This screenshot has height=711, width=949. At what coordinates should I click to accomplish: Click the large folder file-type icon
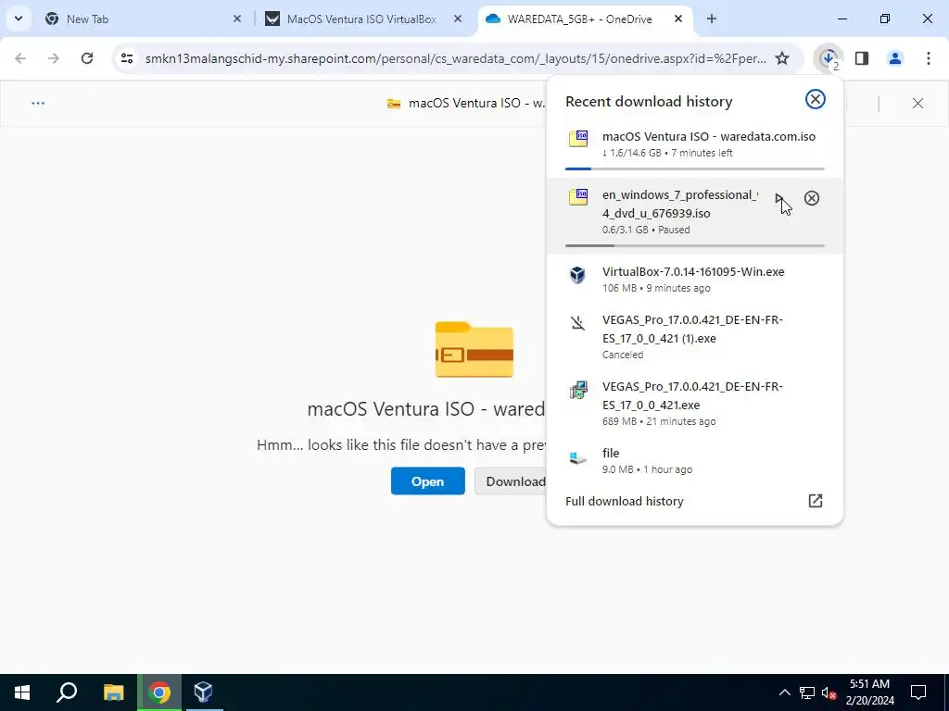pos(474,349)
